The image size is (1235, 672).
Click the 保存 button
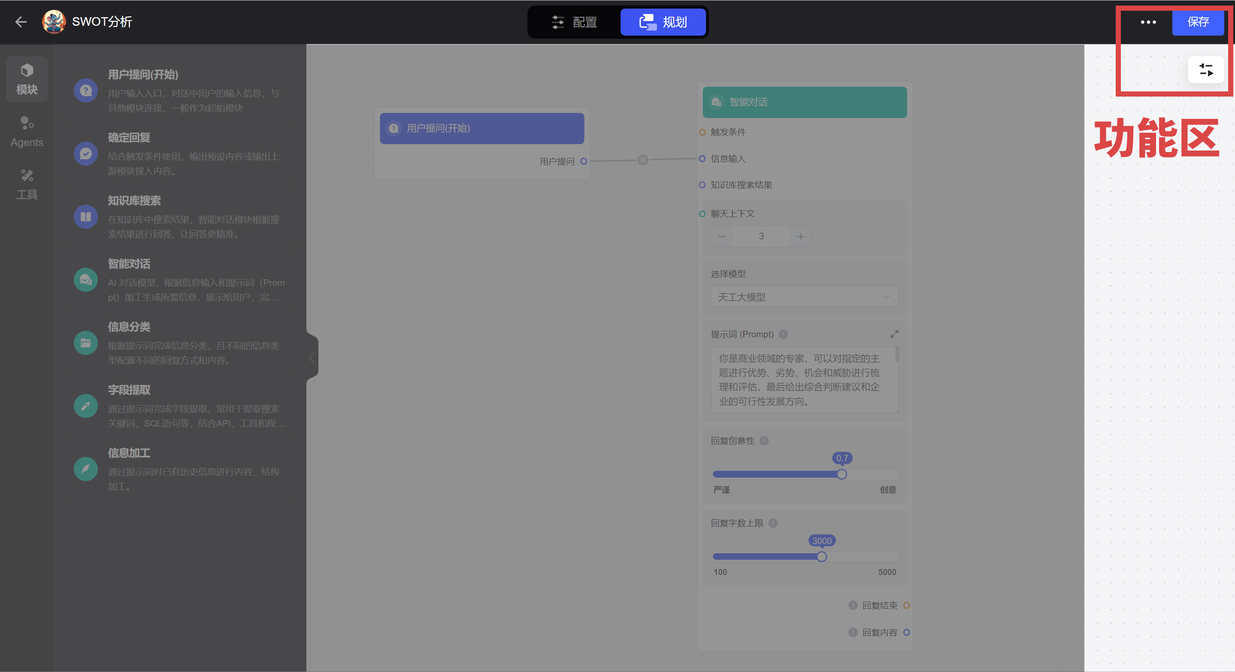pyautogui.click(x=1197, y=22)
